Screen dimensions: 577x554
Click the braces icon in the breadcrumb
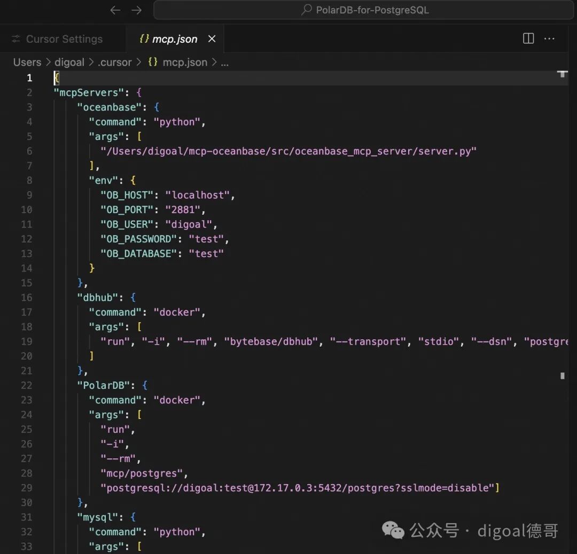153,62
